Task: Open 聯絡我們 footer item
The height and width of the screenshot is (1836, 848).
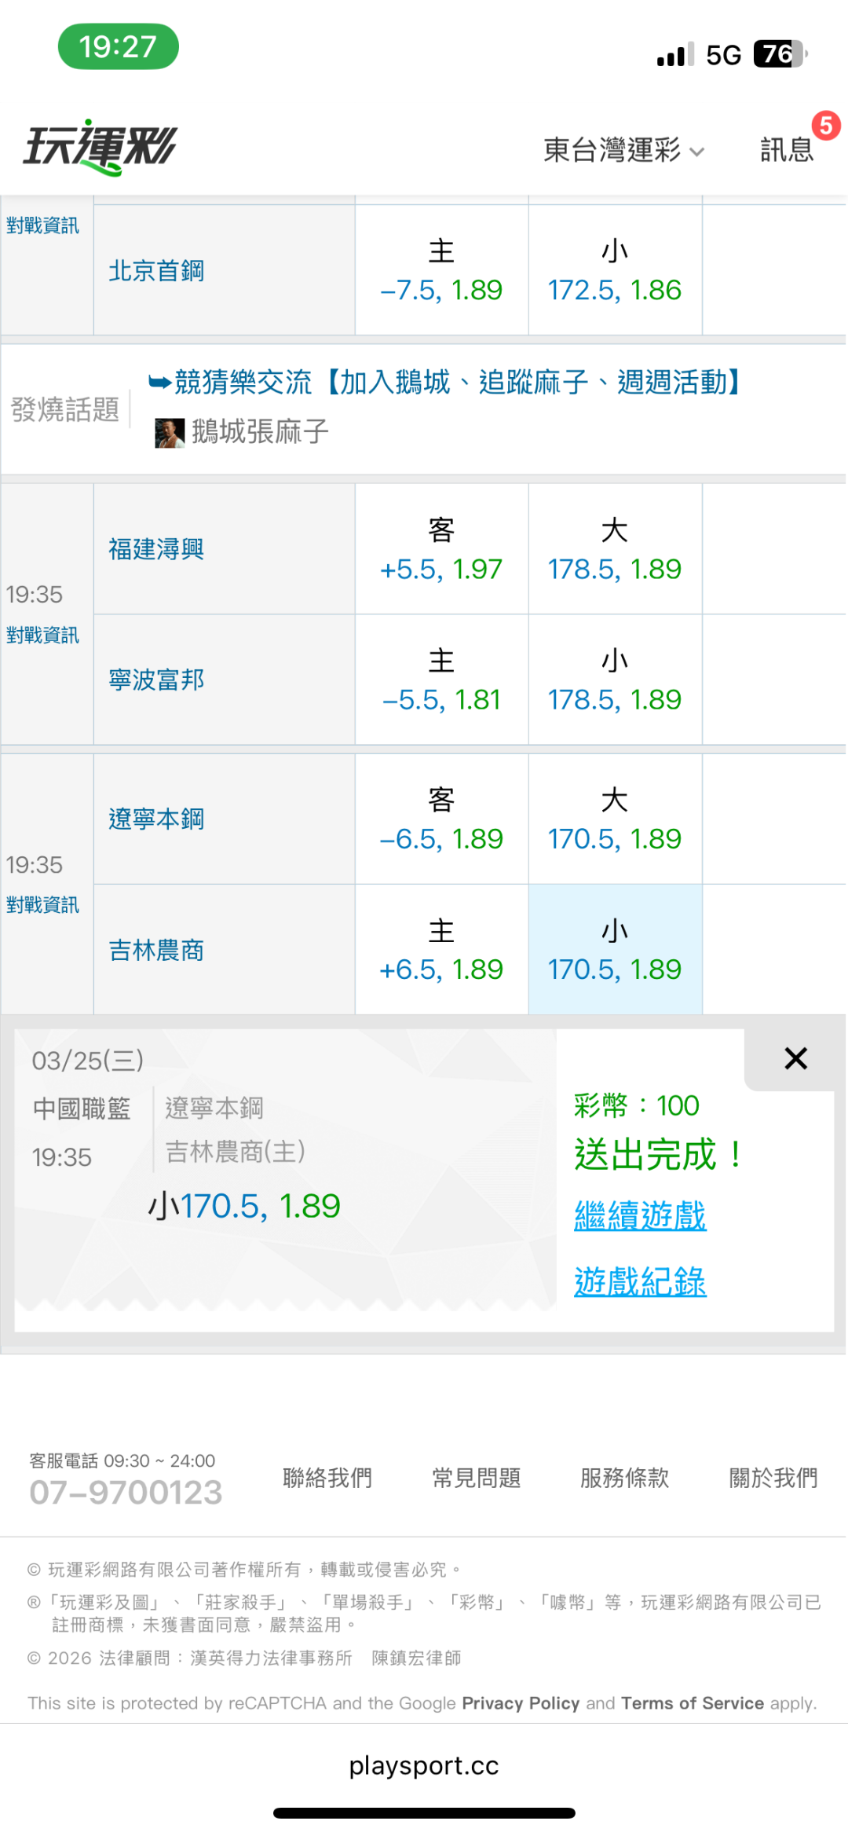Action: [327, 1478]
